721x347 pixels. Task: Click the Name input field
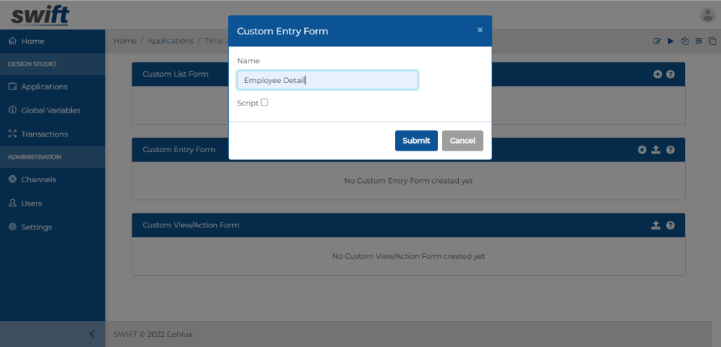click(x=327, y=80)
